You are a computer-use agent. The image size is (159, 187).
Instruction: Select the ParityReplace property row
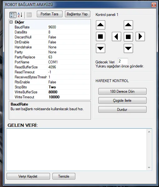click(52, 57)
